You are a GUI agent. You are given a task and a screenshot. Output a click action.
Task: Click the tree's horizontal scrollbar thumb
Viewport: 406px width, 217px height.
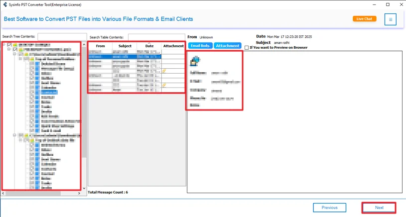coord(33,193)
